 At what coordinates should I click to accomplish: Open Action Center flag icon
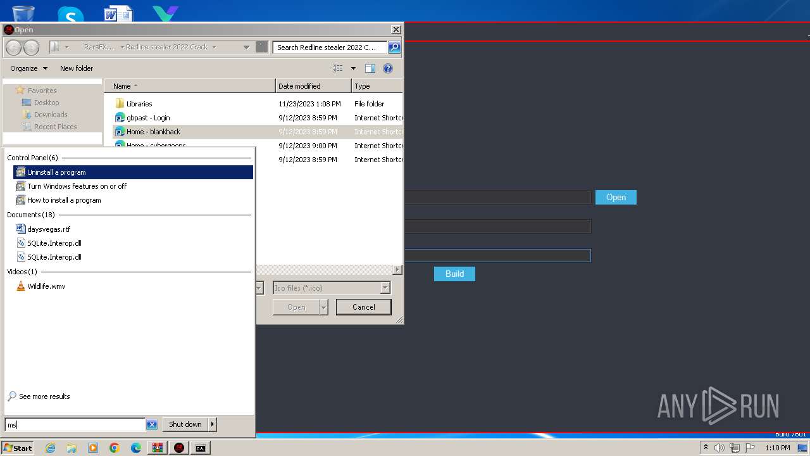[x=750, y=448]
